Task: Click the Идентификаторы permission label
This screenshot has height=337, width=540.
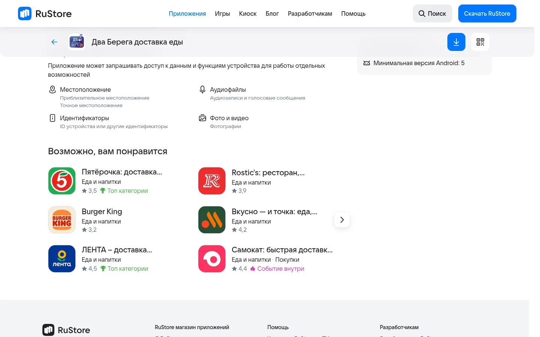Action: (84, 118)
